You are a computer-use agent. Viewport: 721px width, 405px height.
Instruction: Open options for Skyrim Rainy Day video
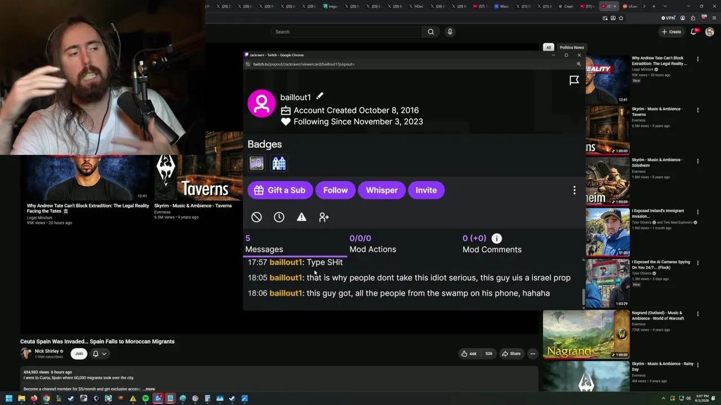[x=697, y=364]
